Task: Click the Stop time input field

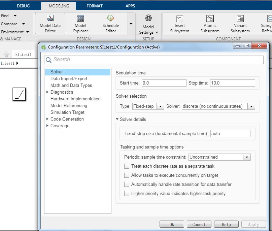Action: coord(233,83)
